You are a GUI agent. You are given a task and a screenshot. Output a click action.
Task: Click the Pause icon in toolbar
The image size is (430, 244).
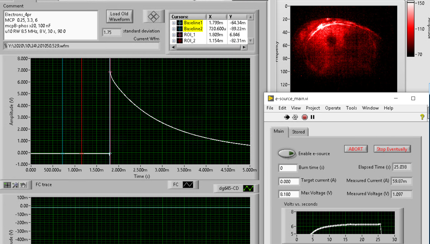pyautogui.click(x=313, y=117)
